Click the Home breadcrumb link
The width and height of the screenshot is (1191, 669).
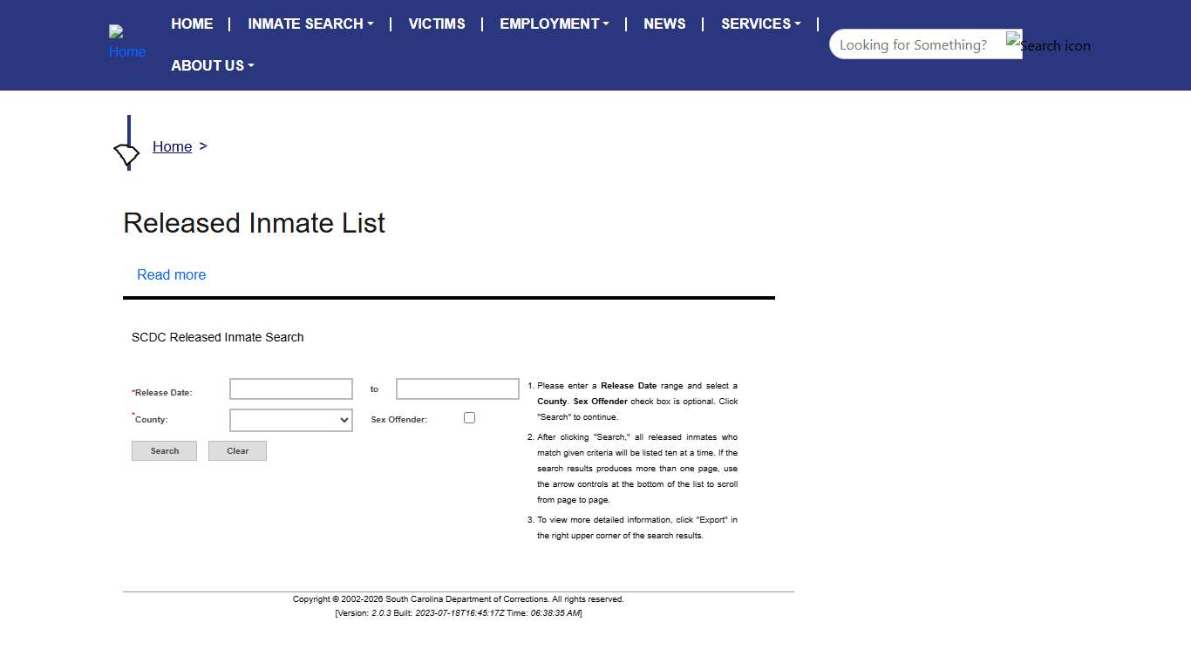click(x=172, y=146)
